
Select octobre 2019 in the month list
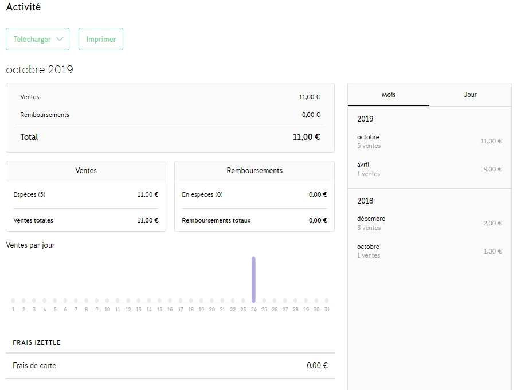coord(429,141)
